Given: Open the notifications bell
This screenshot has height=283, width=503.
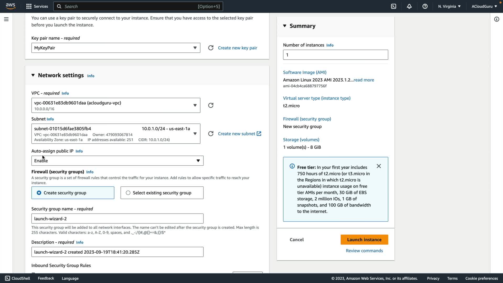Looking at the screenshot, I should click(409, 6).
